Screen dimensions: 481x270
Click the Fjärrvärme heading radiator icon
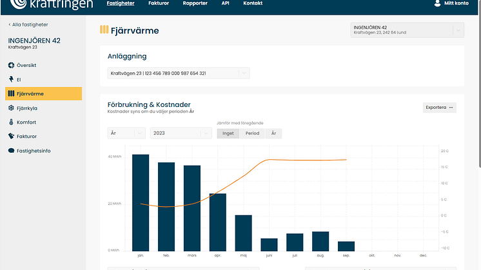(x=104, y=30)
